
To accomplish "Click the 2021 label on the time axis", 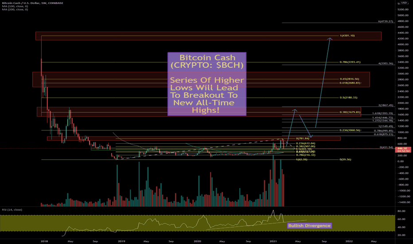I will [x=273, y=241].
